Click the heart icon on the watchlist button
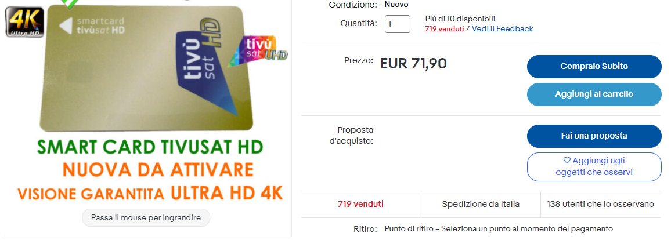The height and width of the screenshot is (240, 671). click(567, 161)
